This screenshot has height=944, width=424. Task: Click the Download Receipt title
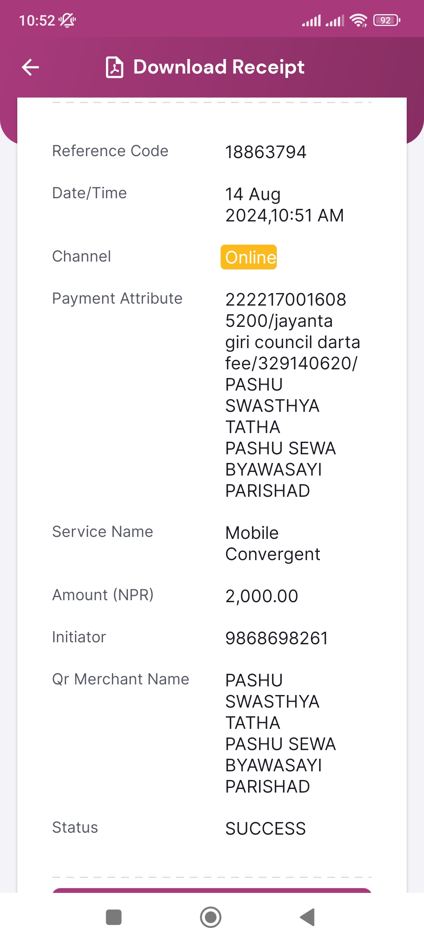point(219,67)
